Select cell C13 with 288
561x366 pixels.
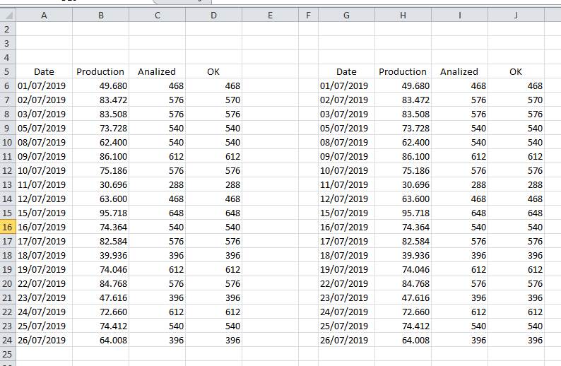157,184
